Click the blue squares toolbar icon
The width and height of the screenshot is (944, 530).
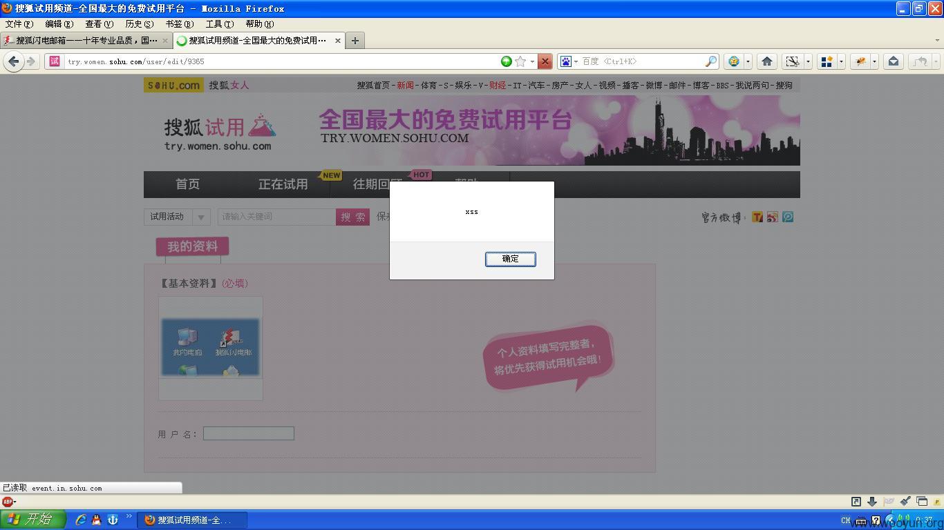click(827, 61)
